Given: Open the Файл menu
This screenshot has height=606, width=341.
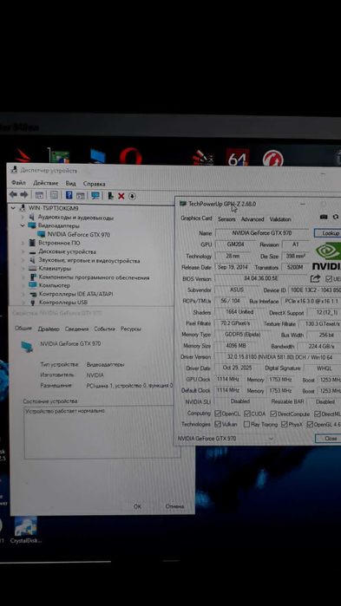Looking at the screenshot, I should tap(18, 183).
